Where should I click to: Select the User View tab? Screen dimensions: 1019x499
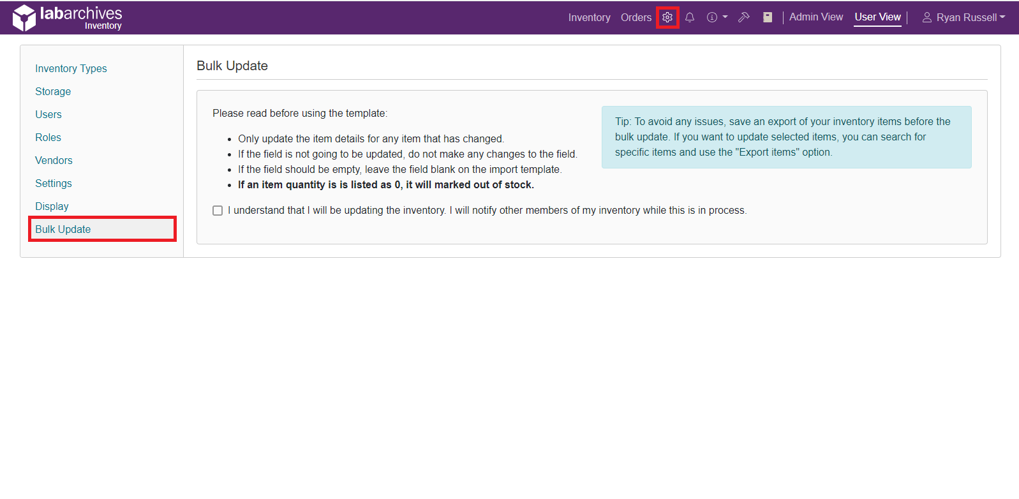coord(877,17)
